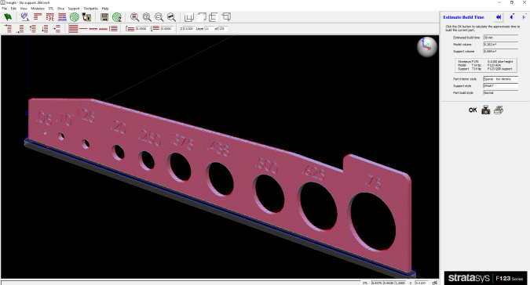Click the red supports generation toolbar icon
Viewport: 530px width, 285px height.
click(50, 17)
